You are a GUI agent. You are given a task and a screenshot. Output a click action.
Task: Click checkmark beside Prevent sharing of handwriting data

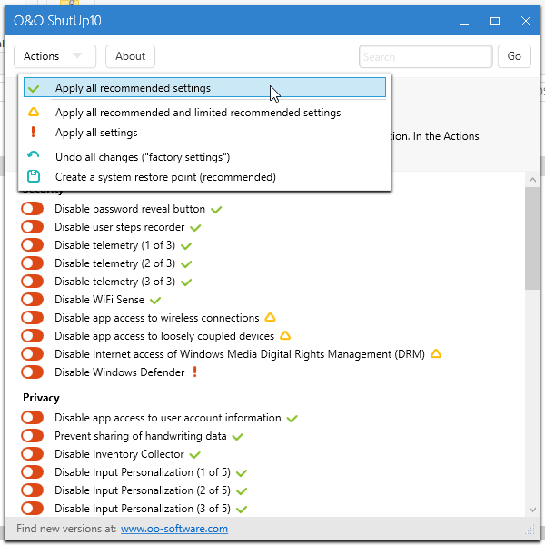[x=238, y=437]
